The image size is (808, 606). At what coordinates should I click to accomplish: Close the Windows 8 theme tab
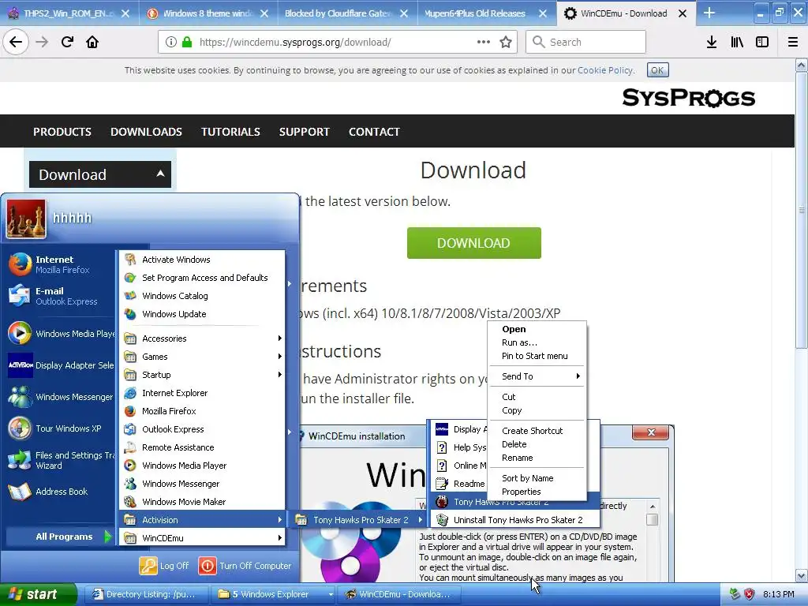click(264, 14)
